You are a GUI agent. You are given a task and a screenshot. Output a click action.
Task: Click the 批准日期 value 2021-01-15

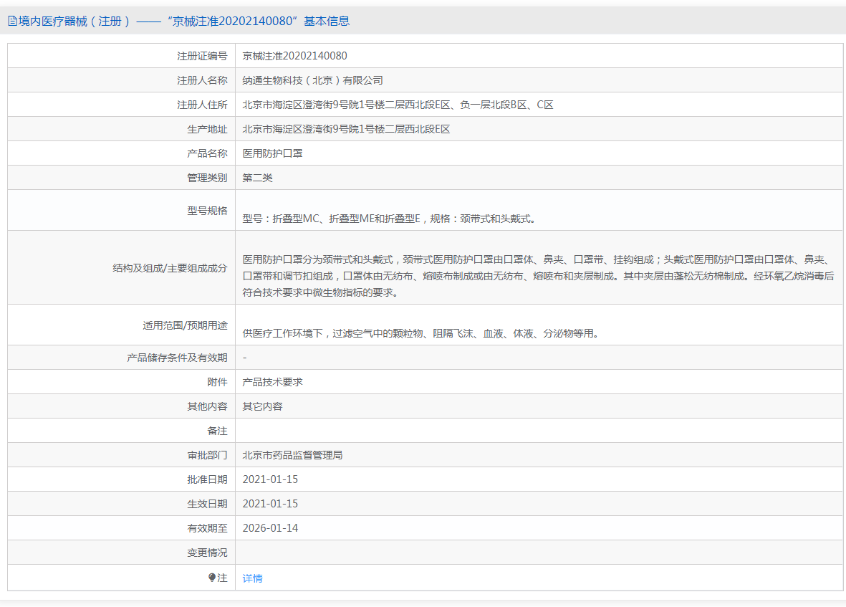[x=270, y=479]
